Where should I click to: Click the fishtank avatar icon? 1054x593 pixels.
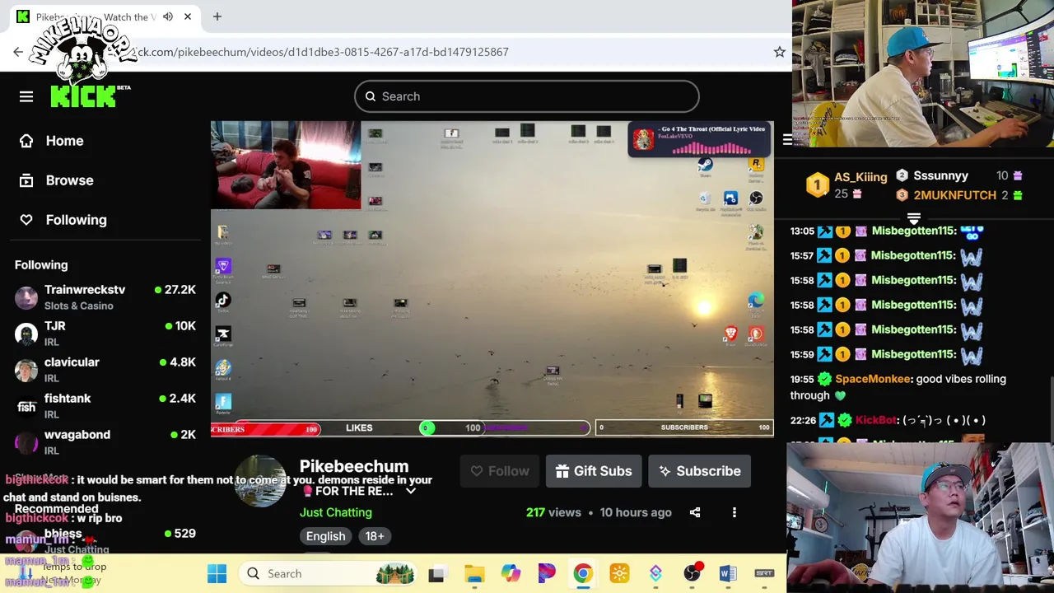pos(26,406)
